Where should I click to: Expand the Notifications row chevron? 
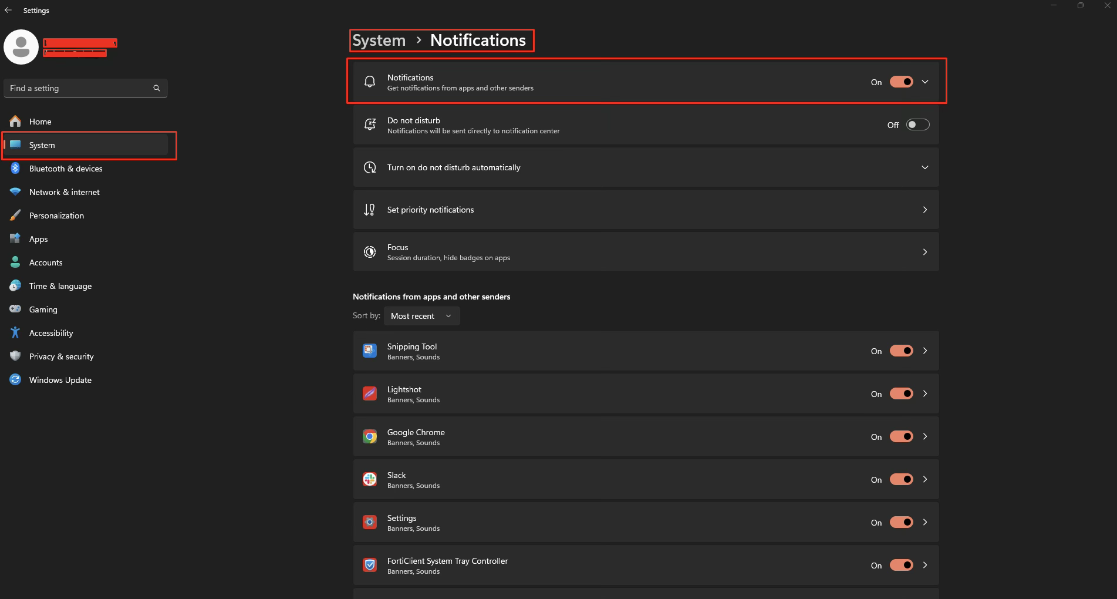tap(925, 82)
